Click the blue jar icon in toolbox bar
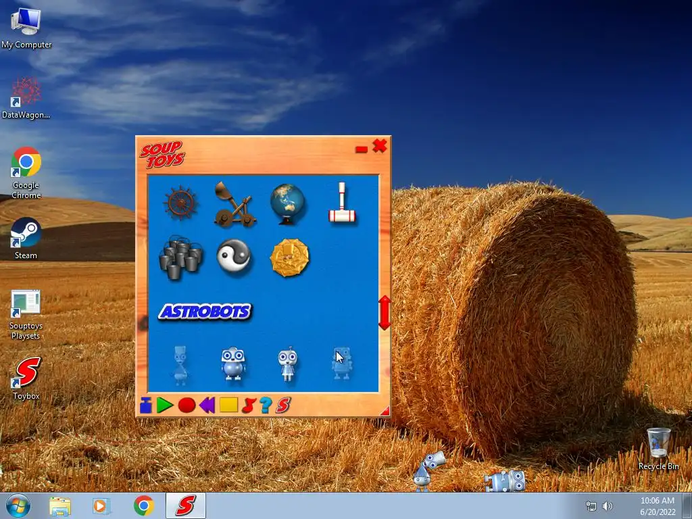Image resolution: width=692 pixels, height=519 pixels. [146, 405]
